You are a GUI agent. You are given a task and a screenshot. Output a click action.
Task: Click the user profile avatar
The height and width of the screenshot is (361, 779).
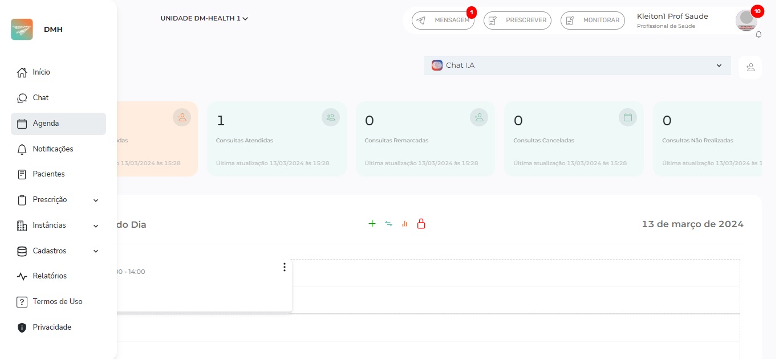click(746, 20)
